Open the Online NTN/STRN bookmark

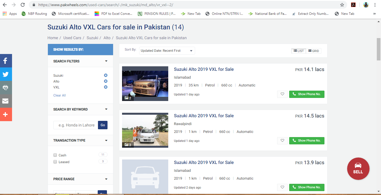pos(224,14)
